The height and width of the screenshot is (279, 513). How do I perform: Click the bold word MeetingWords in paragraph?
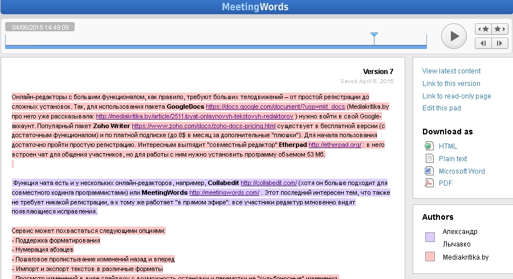pos(165,192)
